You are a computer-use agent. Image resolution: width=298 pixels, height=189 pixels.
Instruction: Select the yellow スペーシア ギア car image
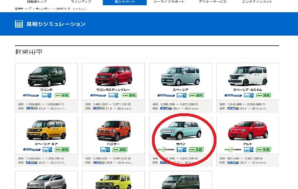click(x=46, y=130)
